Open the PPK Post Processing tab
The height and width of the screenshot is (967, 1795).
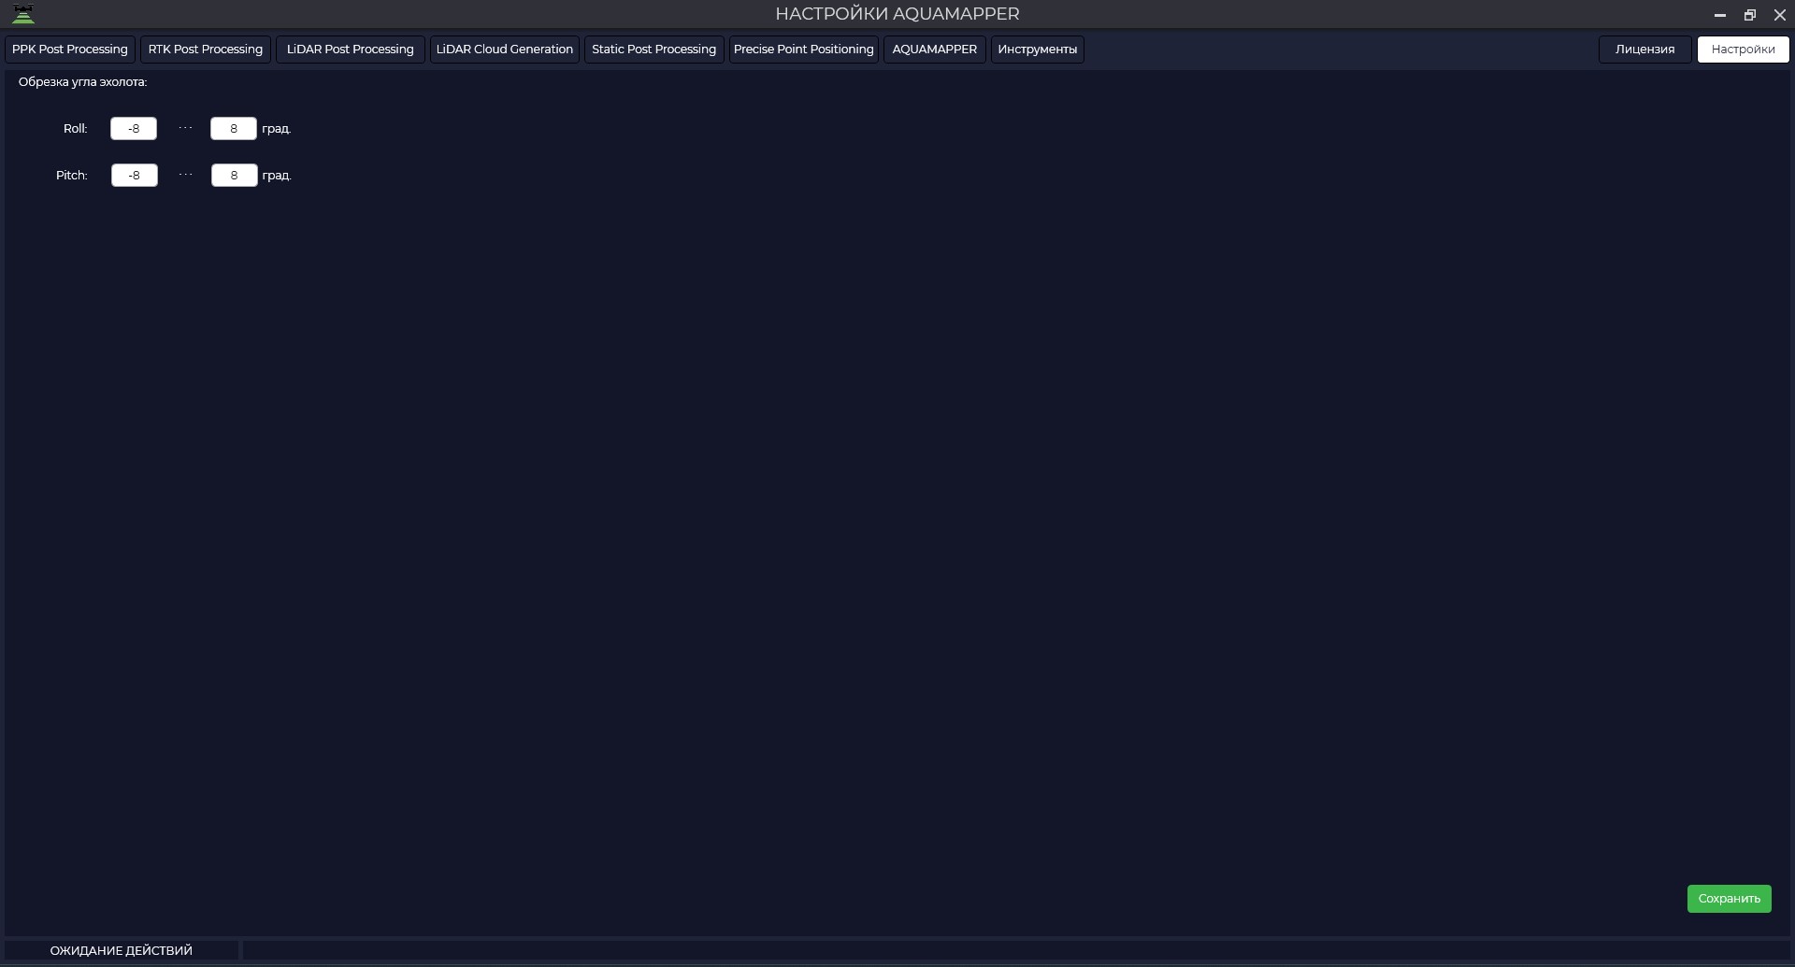(70, 50)
